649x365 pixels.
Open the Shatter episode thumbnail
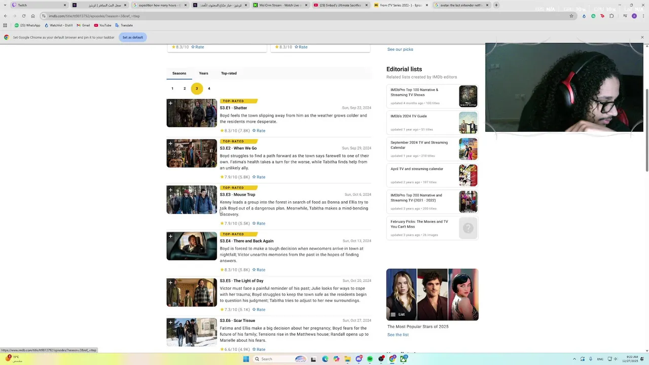(192, 113)
